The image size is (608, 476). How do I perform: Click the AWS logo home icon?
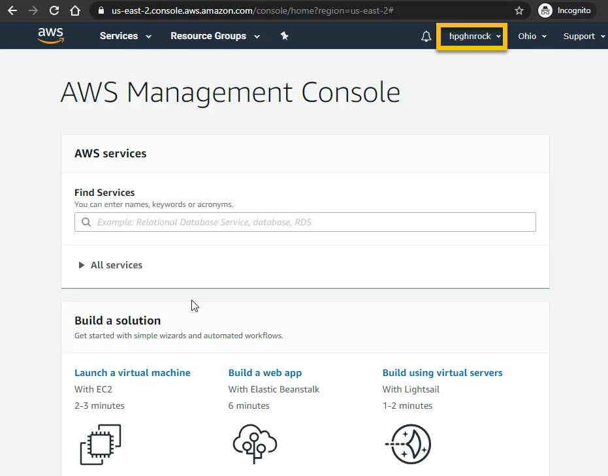click(x=51, y=36)
